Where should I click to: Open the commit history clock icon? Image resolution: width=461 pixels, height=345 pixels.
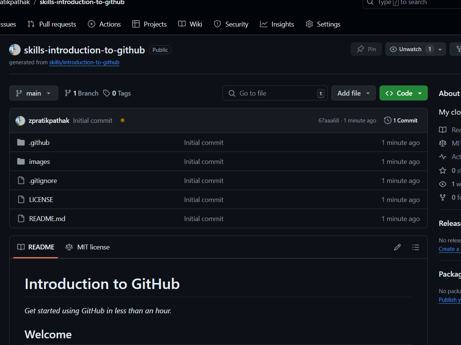click(387, 120)
